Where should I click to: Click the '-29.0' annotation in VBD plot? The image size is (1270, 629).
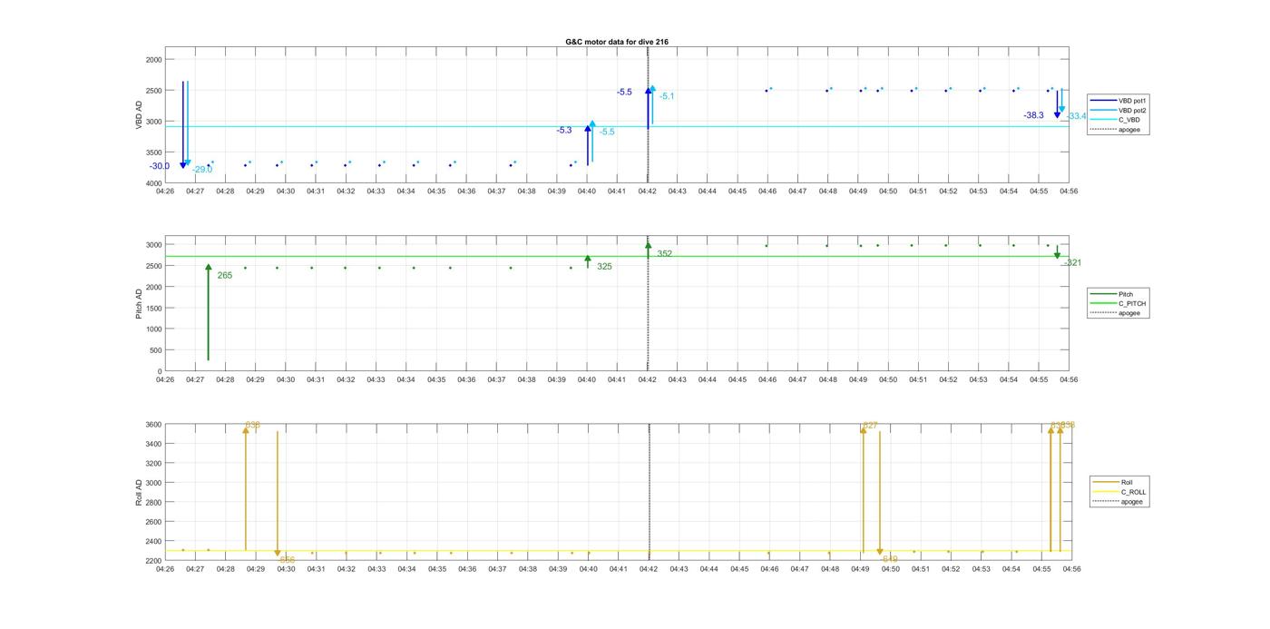pyautogui.click(x=202, y=170)
